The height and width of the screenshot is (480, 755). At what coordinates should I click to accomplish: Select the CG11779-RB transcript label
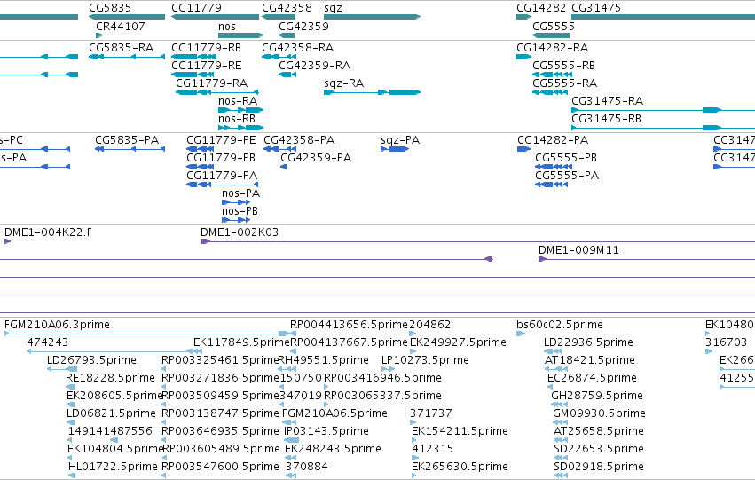[x=206, y=48]
